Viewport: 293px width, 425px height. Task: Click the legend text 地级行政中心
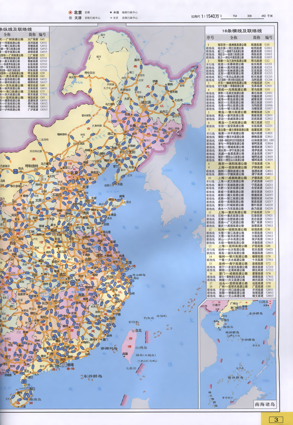[129, 12]
